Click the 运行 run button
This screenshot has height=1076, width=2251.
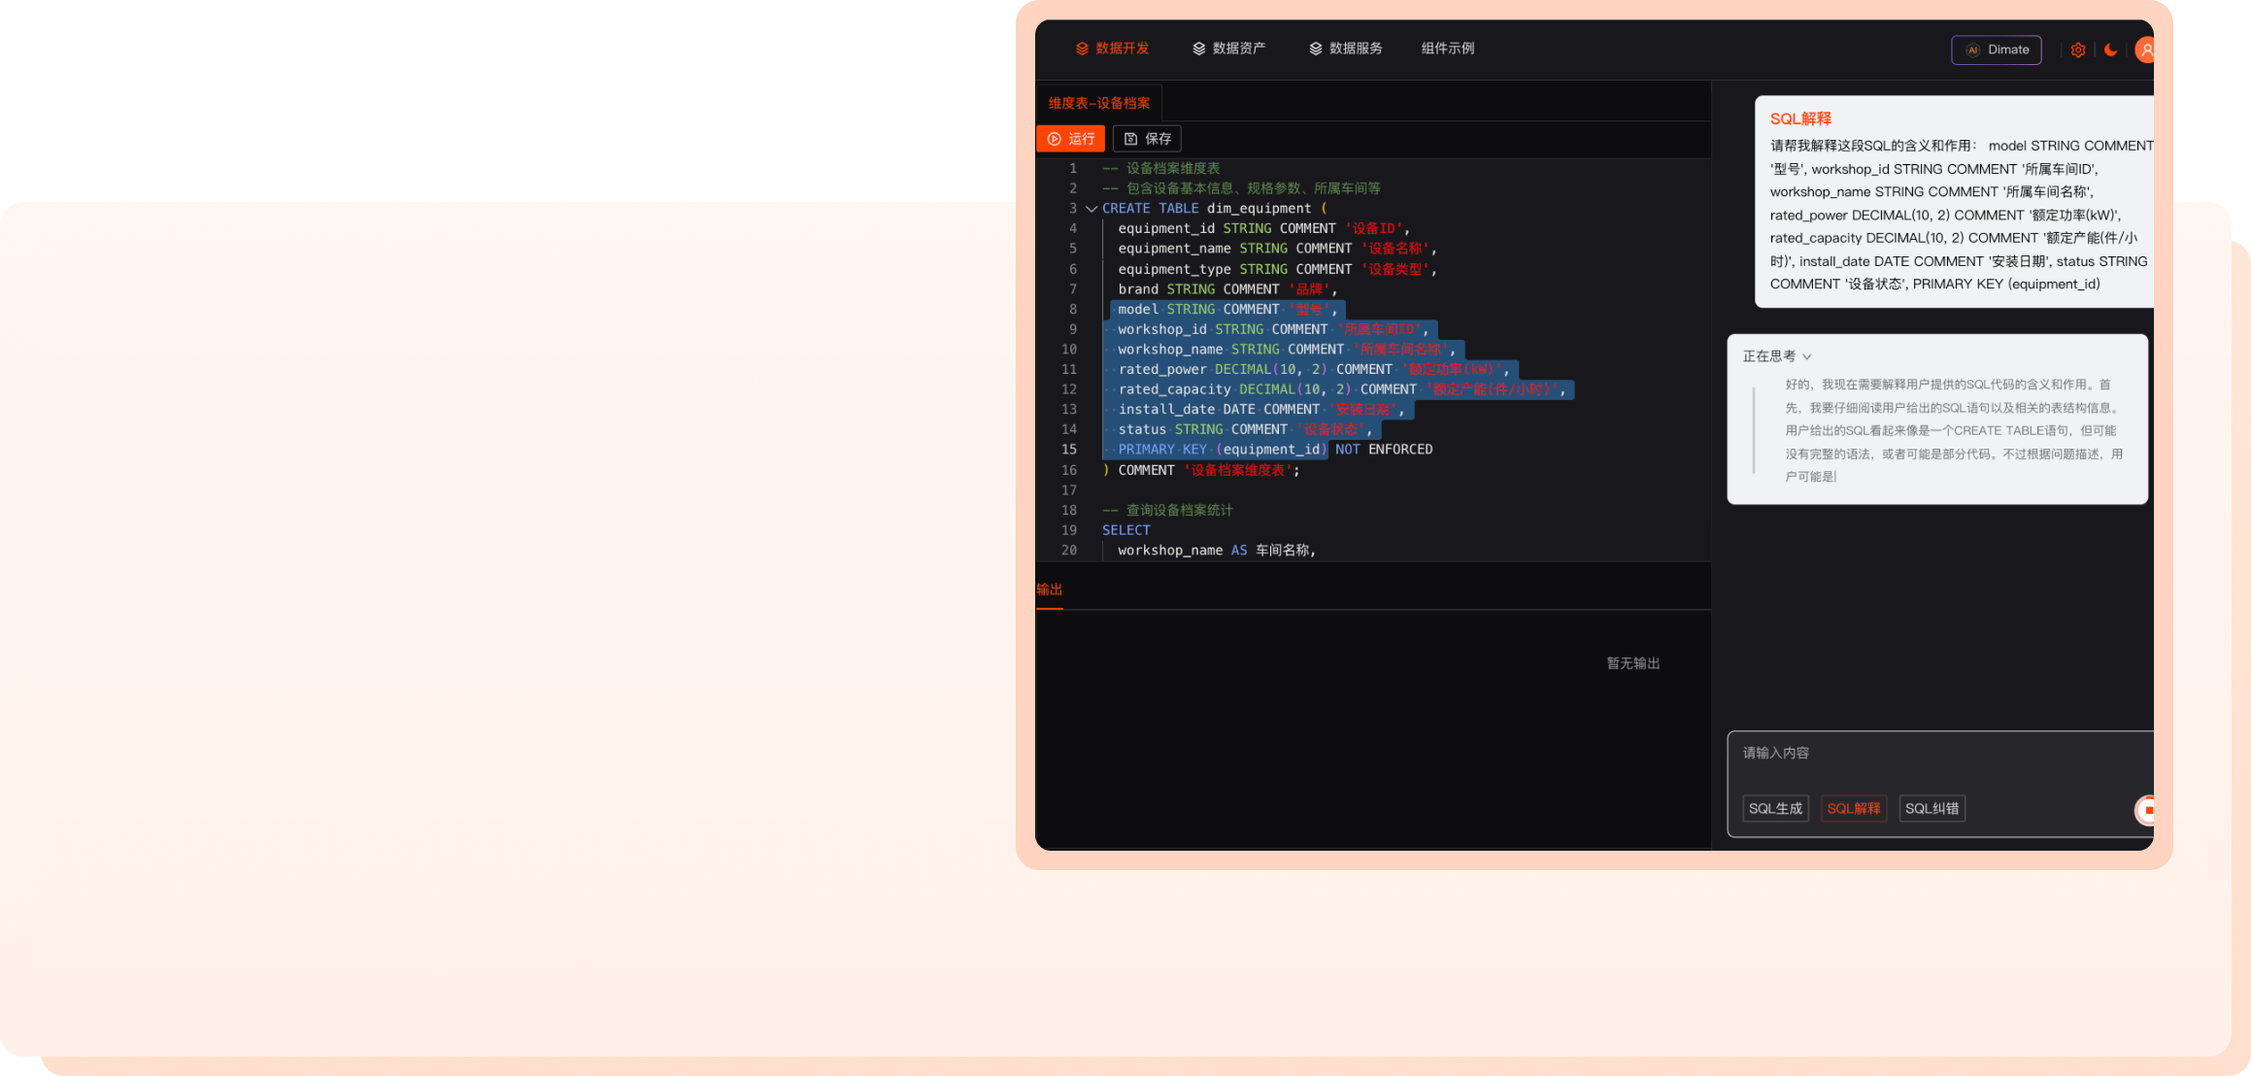click(x=1070, y=139)
